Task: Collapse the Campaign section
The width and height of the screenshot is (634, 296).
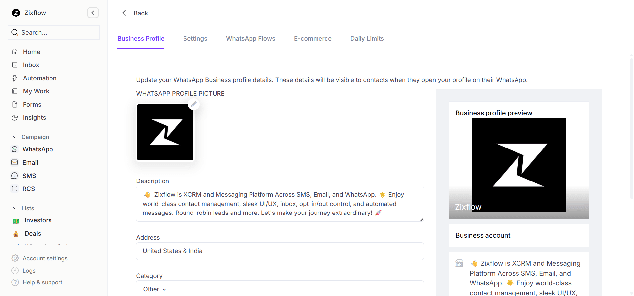Action: [15, 137]
